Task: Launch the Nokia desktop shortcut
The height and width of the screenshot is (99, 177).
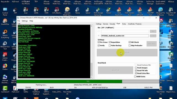Action: click(x=77, y=11)
